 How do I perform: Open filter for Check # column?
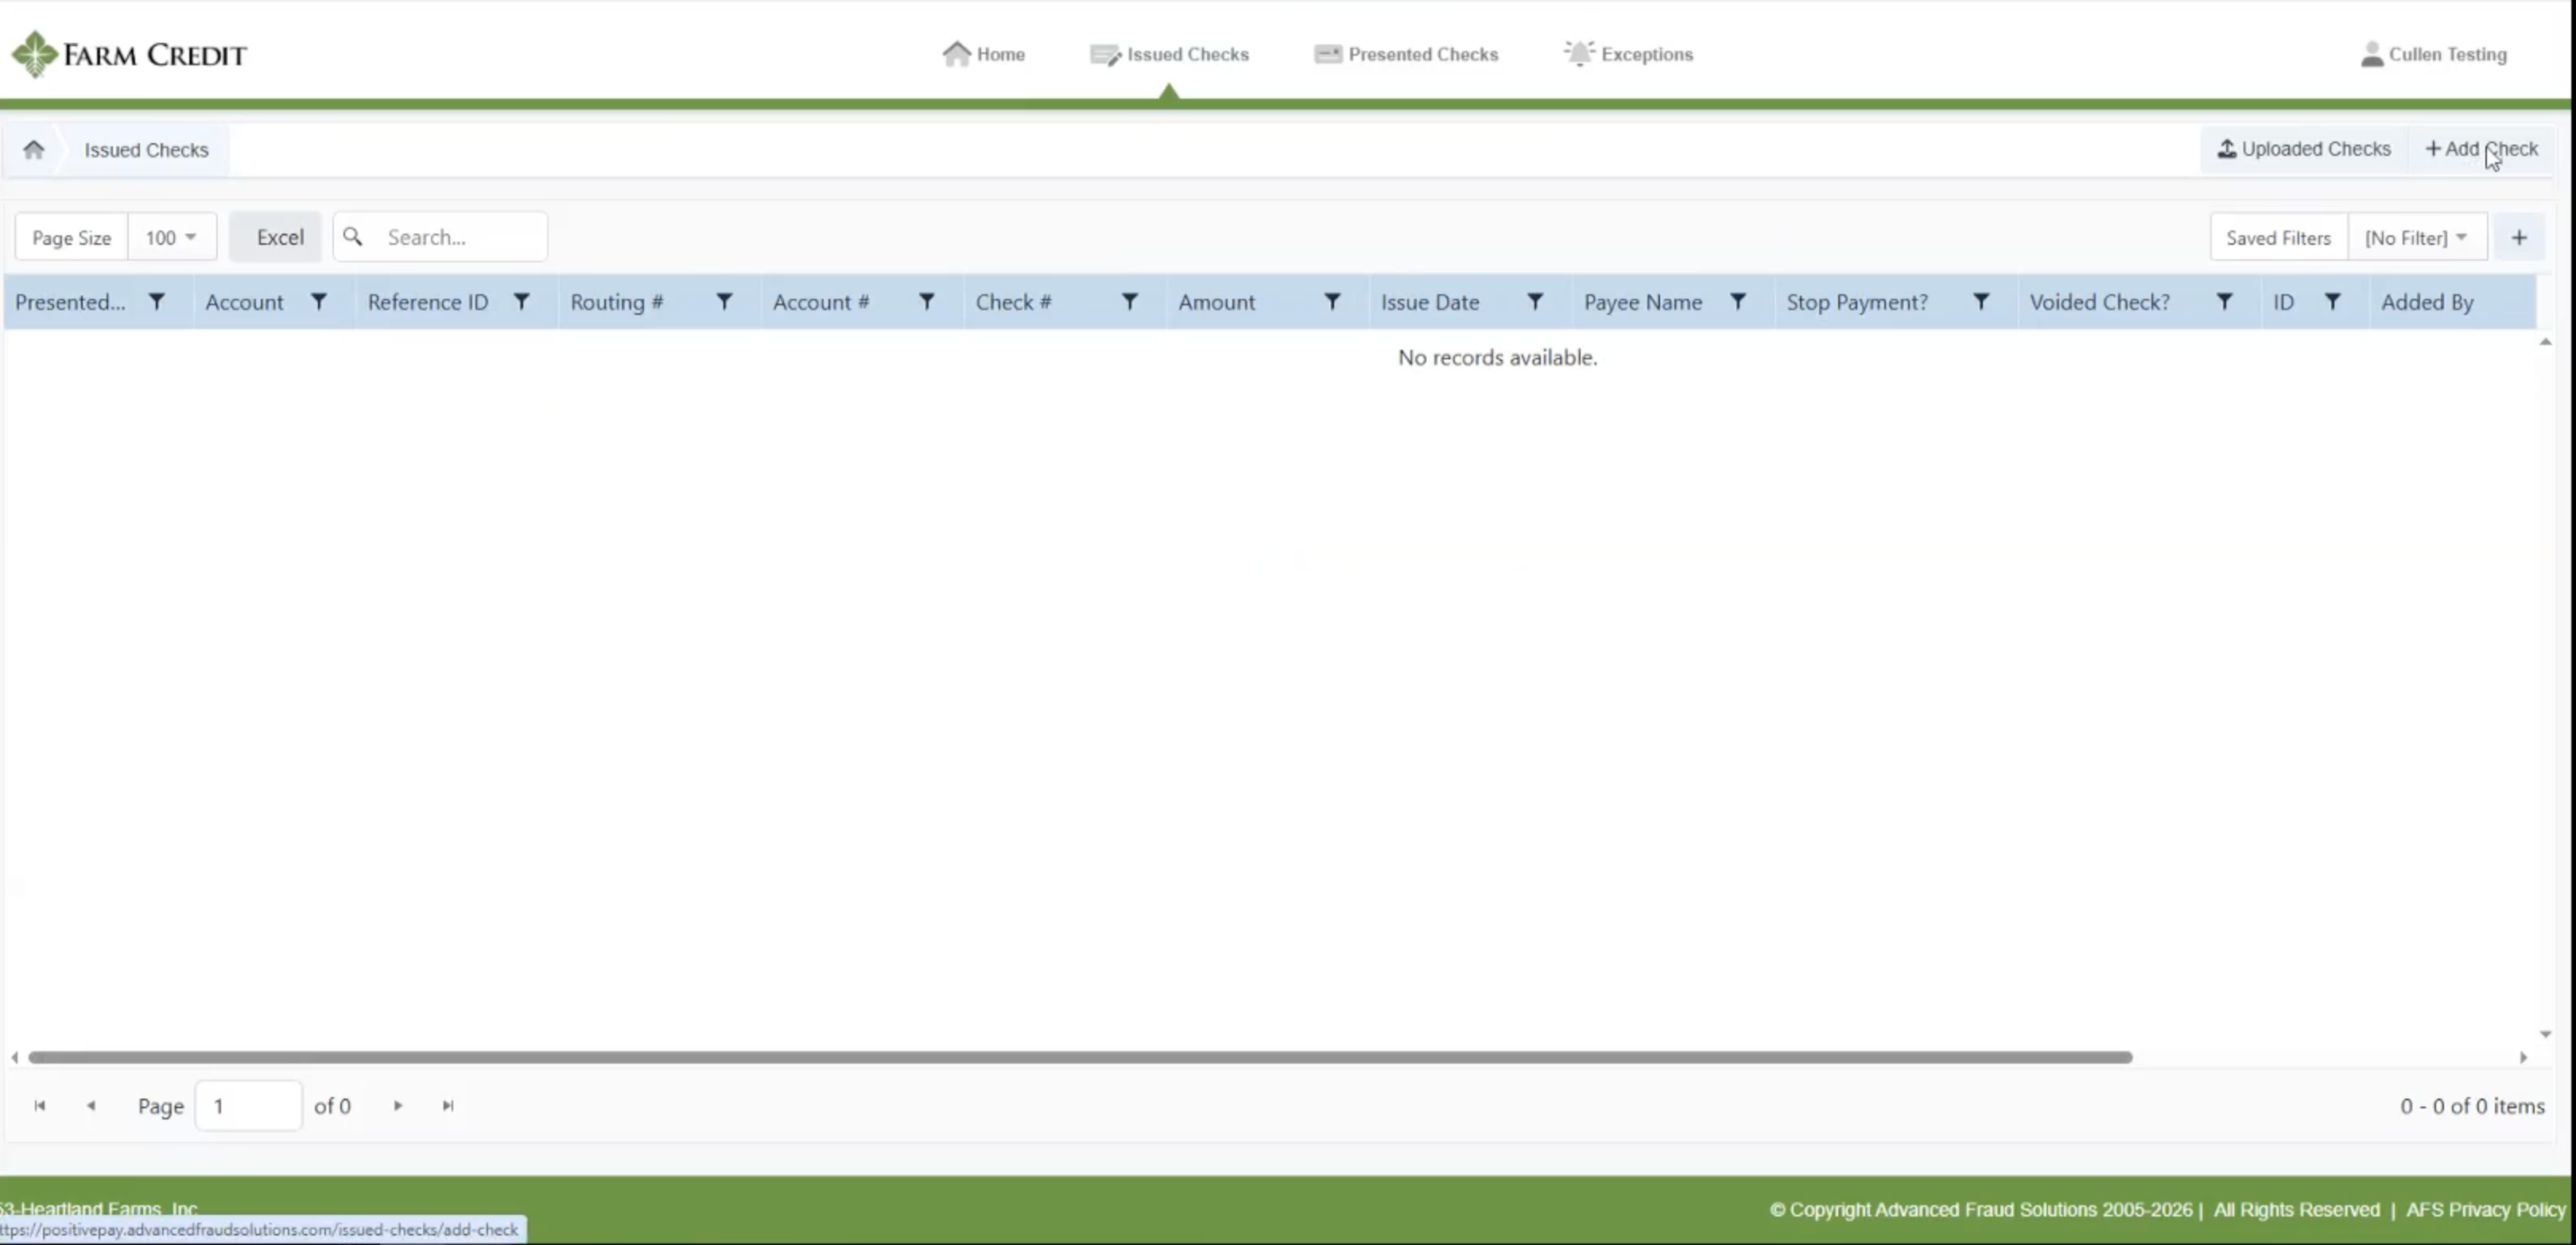click(x=1129, y=302)
